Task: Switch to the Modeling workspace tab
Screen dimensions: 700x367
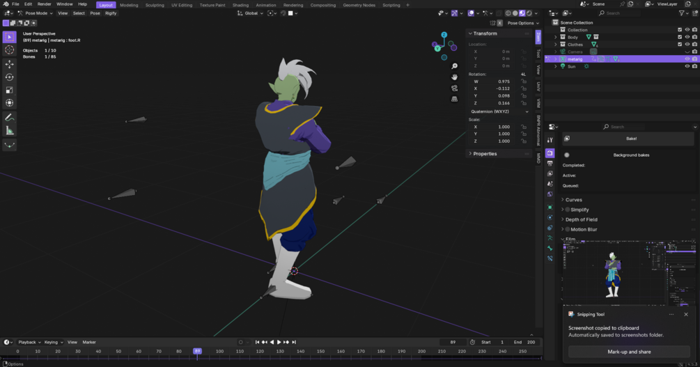Action: (129, 5)
